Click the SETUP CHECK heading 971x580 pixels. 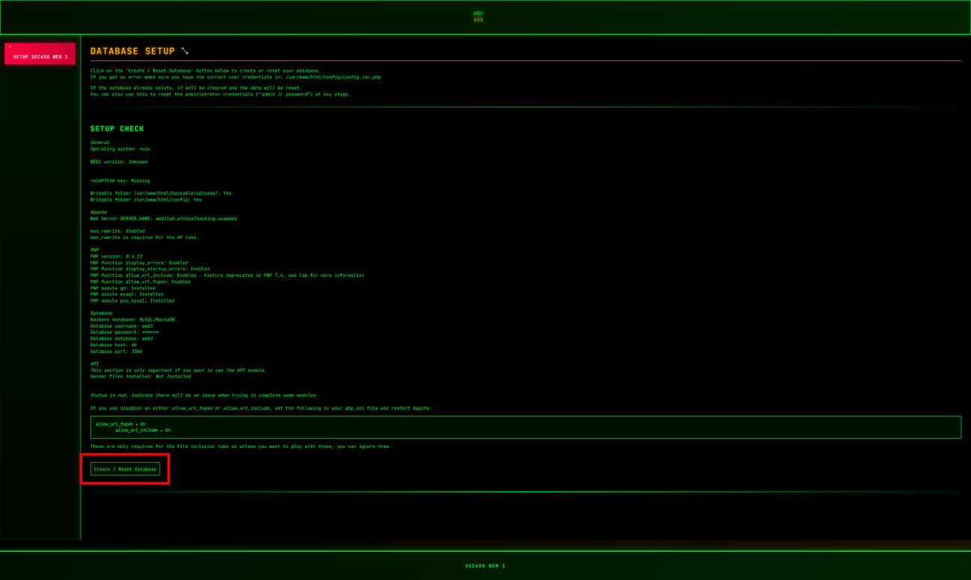[x=116, y=128]
